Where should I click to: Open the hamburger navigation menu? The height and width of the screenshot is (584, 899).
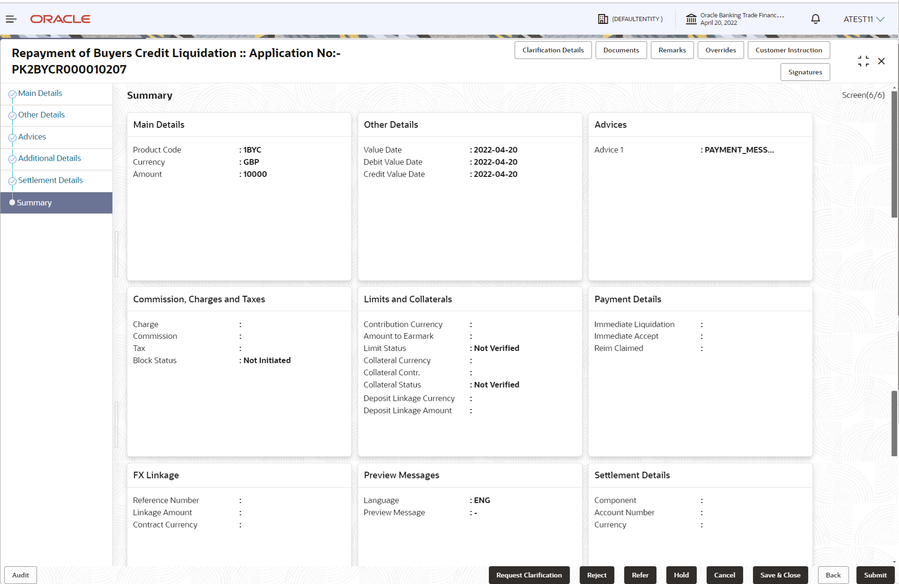tap(11, 19)
